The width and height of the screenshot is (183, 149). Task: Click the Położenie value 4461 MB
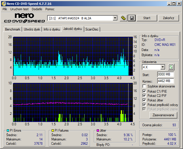point(170,139)
